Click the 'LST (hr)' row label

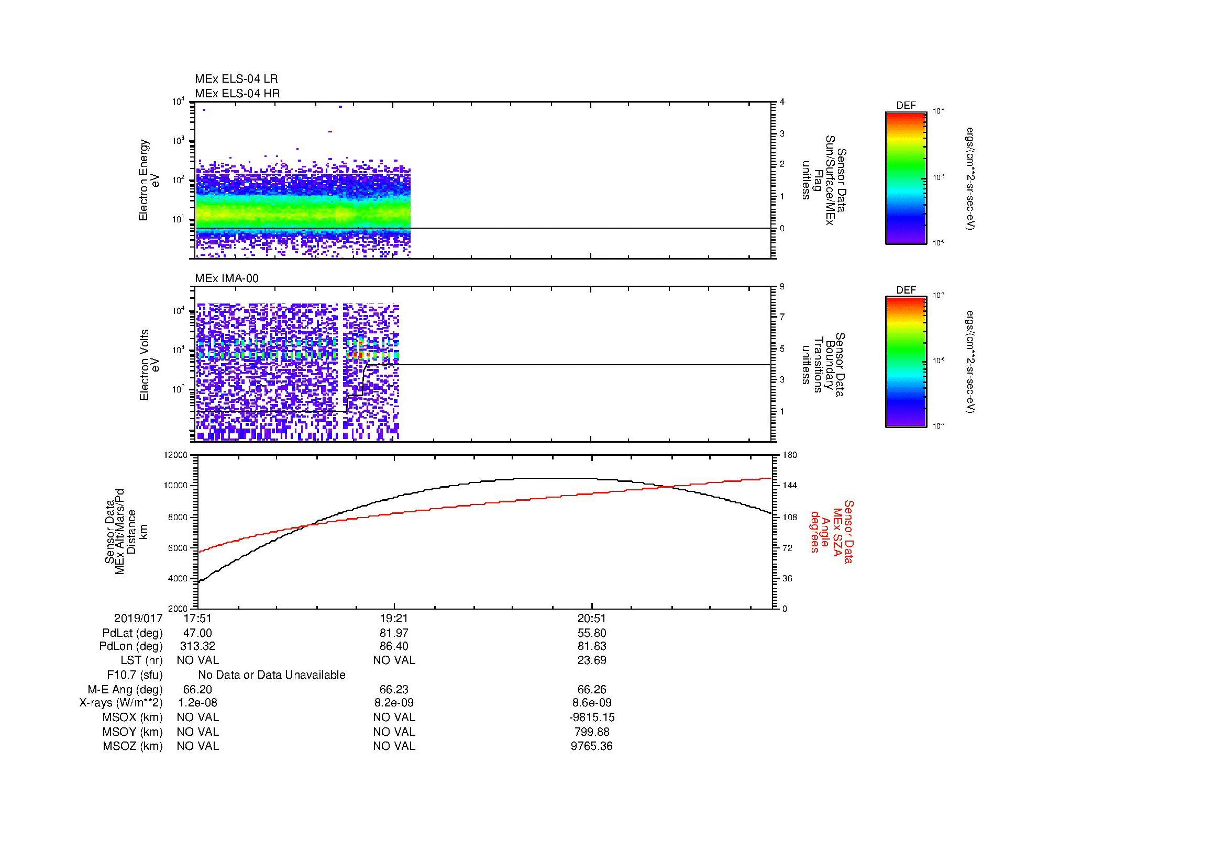click(141, 660)
